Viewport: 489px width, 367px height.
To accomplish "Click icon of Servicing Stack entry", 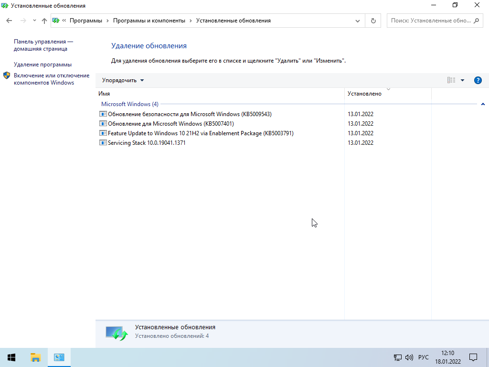I will tap(103, 142).
